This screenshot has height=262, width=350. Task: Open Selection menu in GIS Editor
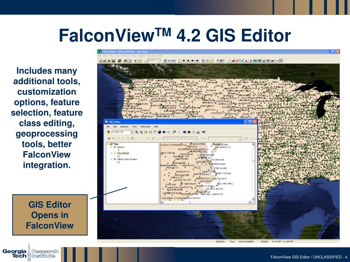pos(124,127)
